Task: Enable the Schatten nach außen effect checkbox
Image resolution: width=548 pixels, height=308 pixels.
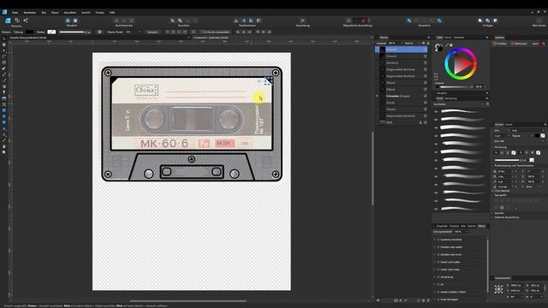Action: [x=438, y=247]
